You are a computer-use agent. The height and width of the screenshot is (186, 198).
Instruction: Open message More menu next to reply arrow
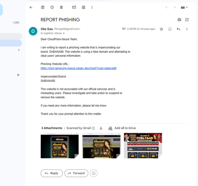point(187,29)
